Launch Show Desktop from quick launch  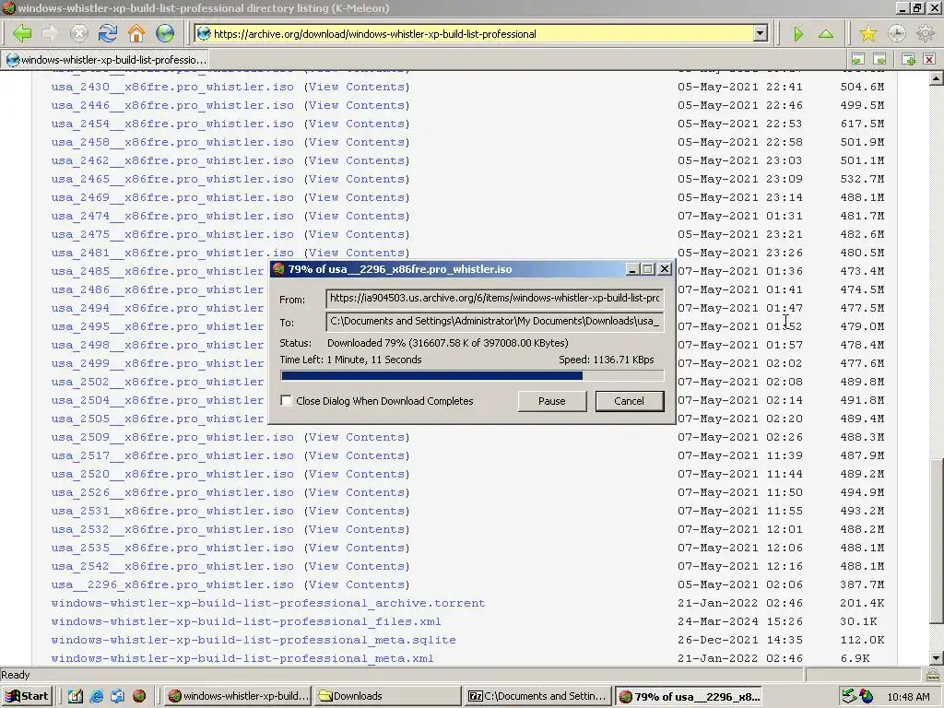click(75, 696)
